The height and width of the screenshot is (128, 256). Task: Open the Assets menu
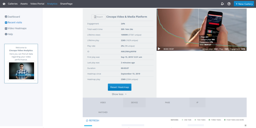pos(24,4)
